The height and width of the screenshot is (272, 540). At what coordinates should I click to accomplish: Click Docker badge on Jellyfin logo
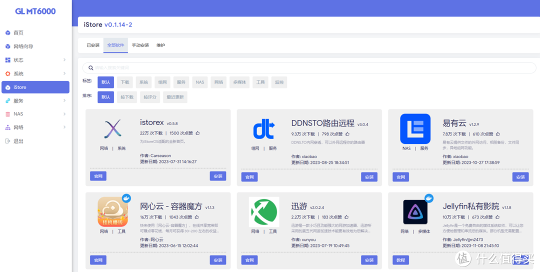click(x=429, y=198)
